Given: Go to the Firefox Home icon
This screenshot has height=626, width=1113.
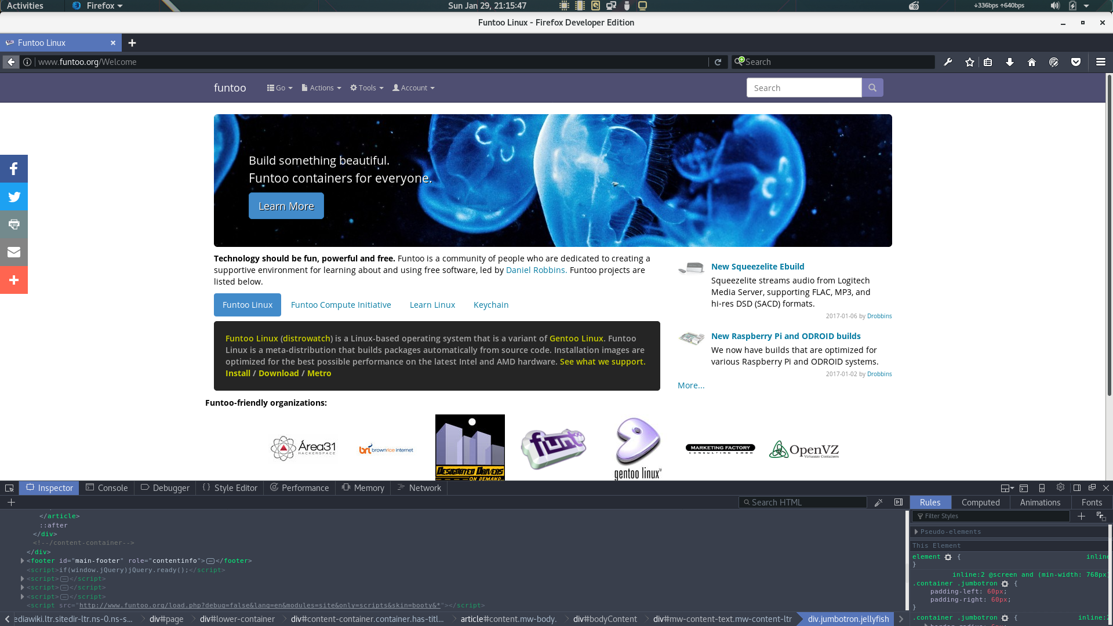Looking at the screenshot, I should click(x=1032, y=62).
